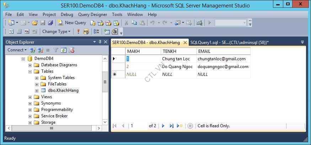Viewport: 311px width, 145px height.
Task: Select the Programmability folder in tree
Action: [x=57, y=110]
